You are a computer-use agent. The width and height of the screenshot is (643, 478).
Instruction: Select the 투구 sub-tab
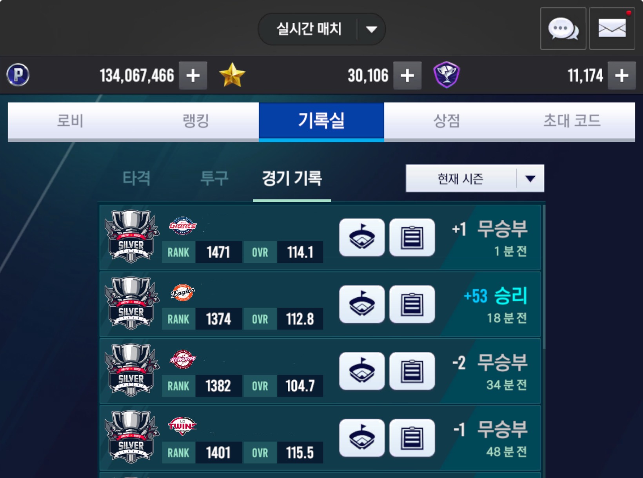[x=214, y=178]
